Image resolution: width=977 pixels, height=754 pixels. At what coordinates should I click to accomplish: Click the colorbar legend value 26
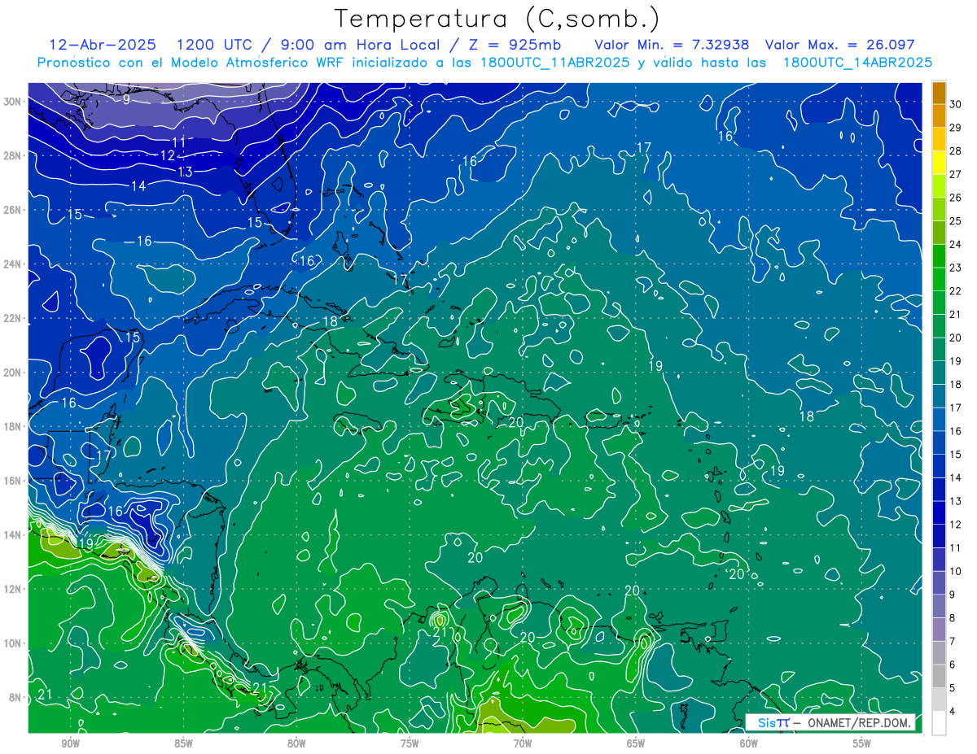coord(956,198)
